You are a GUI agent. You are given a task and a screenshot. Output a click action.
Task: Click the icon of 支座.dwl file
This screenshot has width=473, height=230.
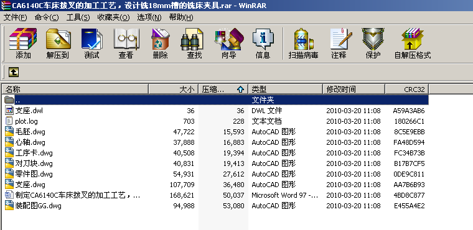tap(10, 110)
